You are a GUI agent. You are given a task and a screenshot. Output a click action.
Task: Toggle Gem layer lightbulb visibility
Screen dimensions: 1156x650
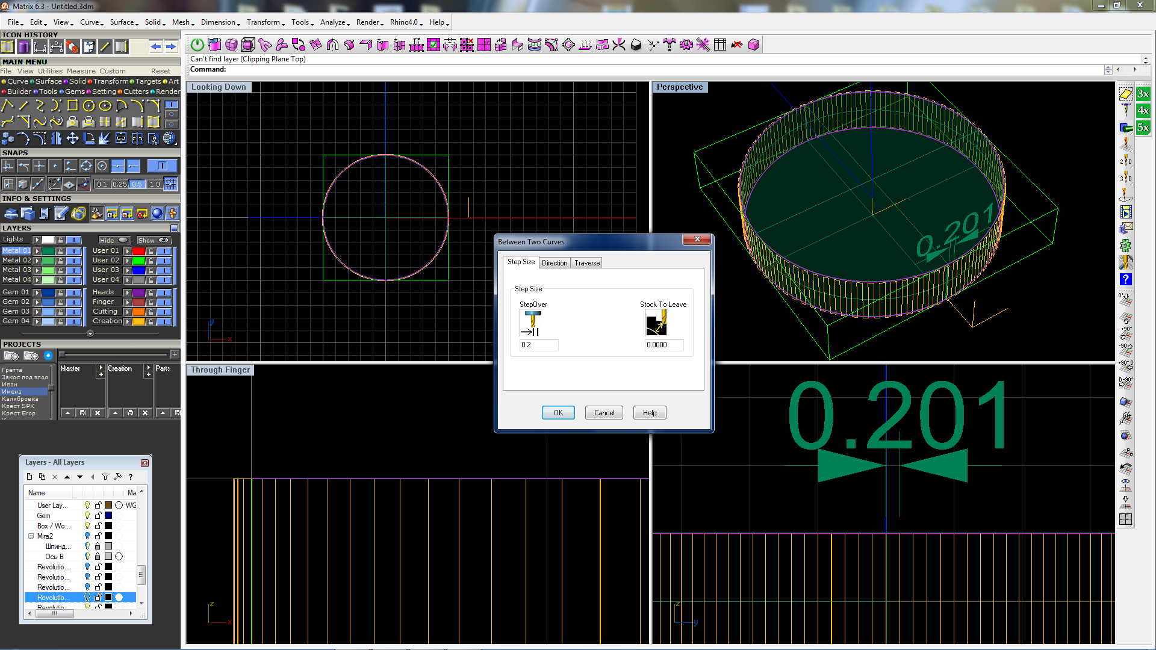coord(87,516)
